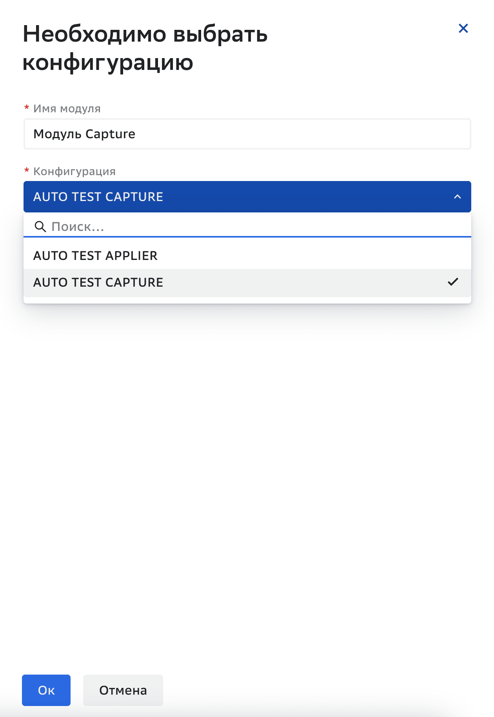Click the Конфигурация field label

[x=74, y=171]
